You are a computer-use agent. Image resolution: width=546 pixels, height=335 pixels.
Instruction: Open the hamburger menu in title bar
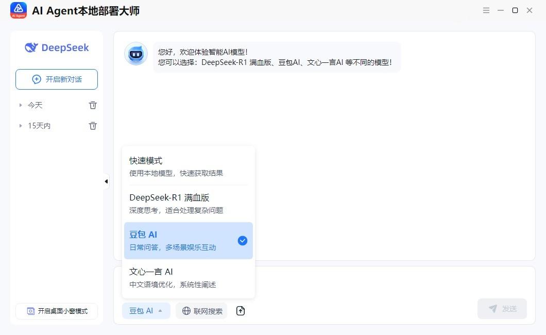[486, 10]
